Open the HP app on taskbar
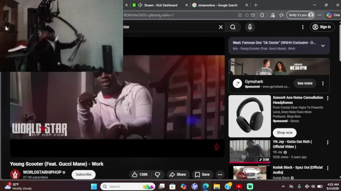This screenshot has height=191, width=341. pyautogui.click(x=195, y=186)
